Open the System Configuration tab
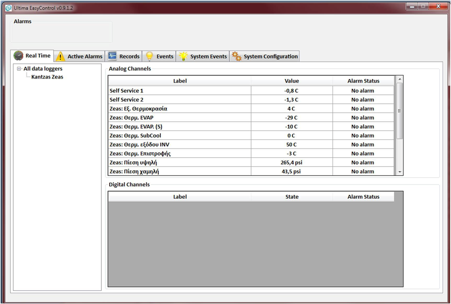The height and width of the screenshot is (304, 451). click(x=270, y=56)
